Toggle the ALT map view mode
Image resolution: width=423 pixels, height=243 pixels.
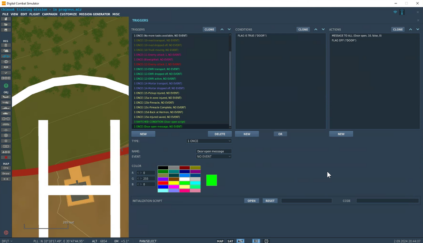[240, 241]
